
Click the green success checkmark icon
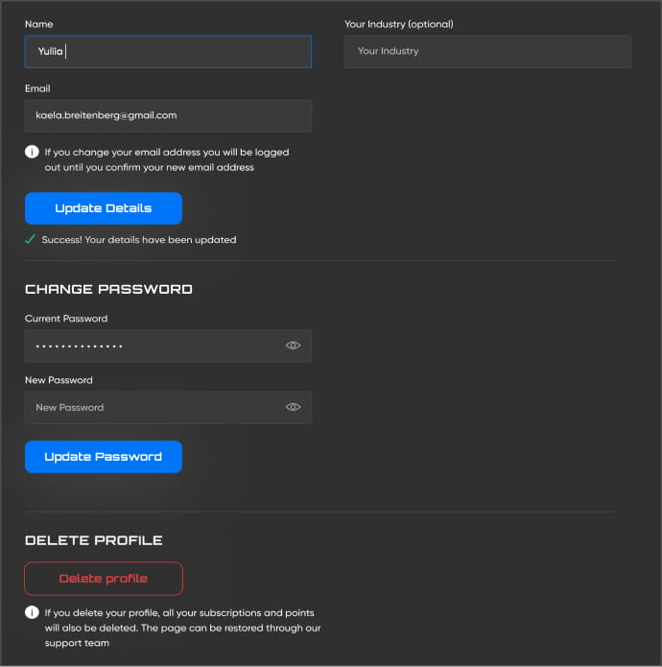point(31,240)
